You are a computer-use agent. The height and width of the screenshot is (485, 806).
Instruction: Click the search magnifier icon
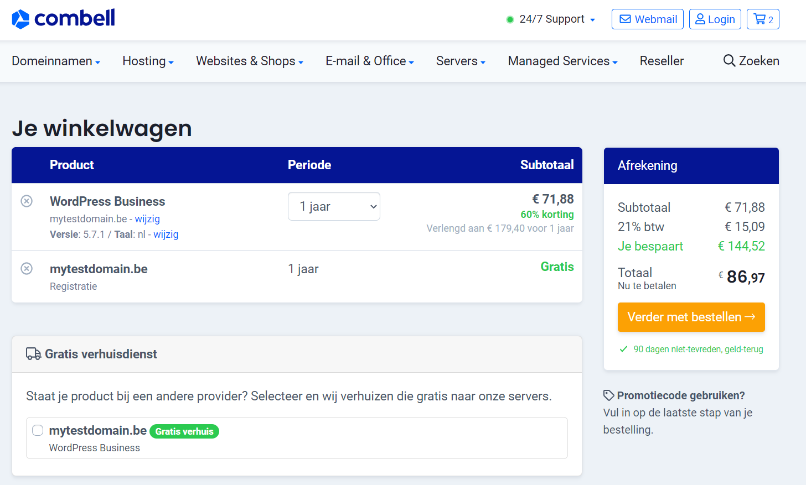click(x=729, y=61)
